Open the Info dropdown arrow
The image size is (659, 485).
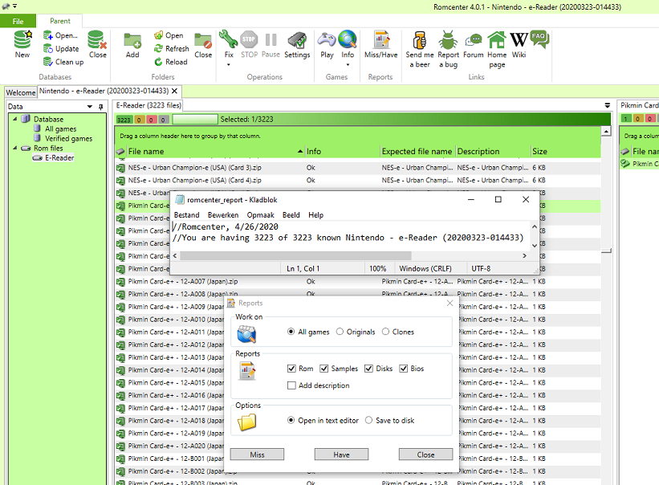(348, 65)
